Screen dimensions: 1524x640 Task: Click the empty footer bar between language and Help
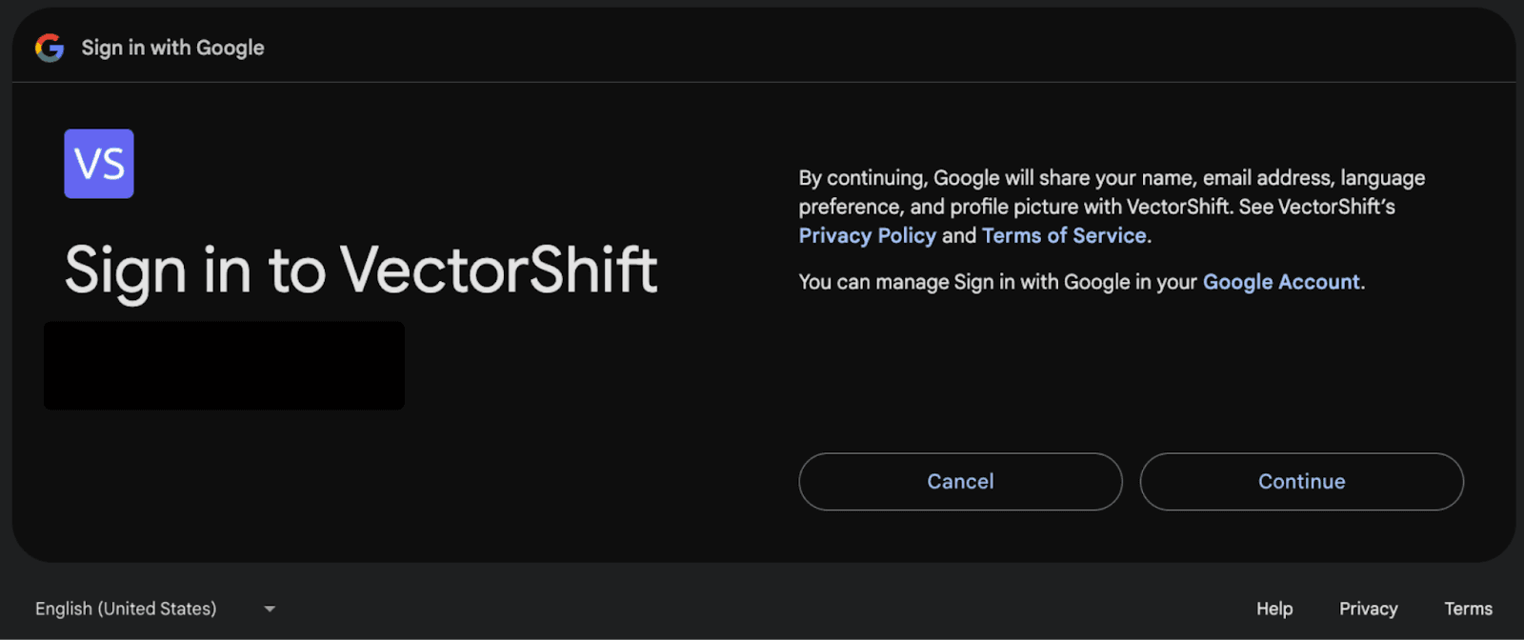(x=762, y=609)
